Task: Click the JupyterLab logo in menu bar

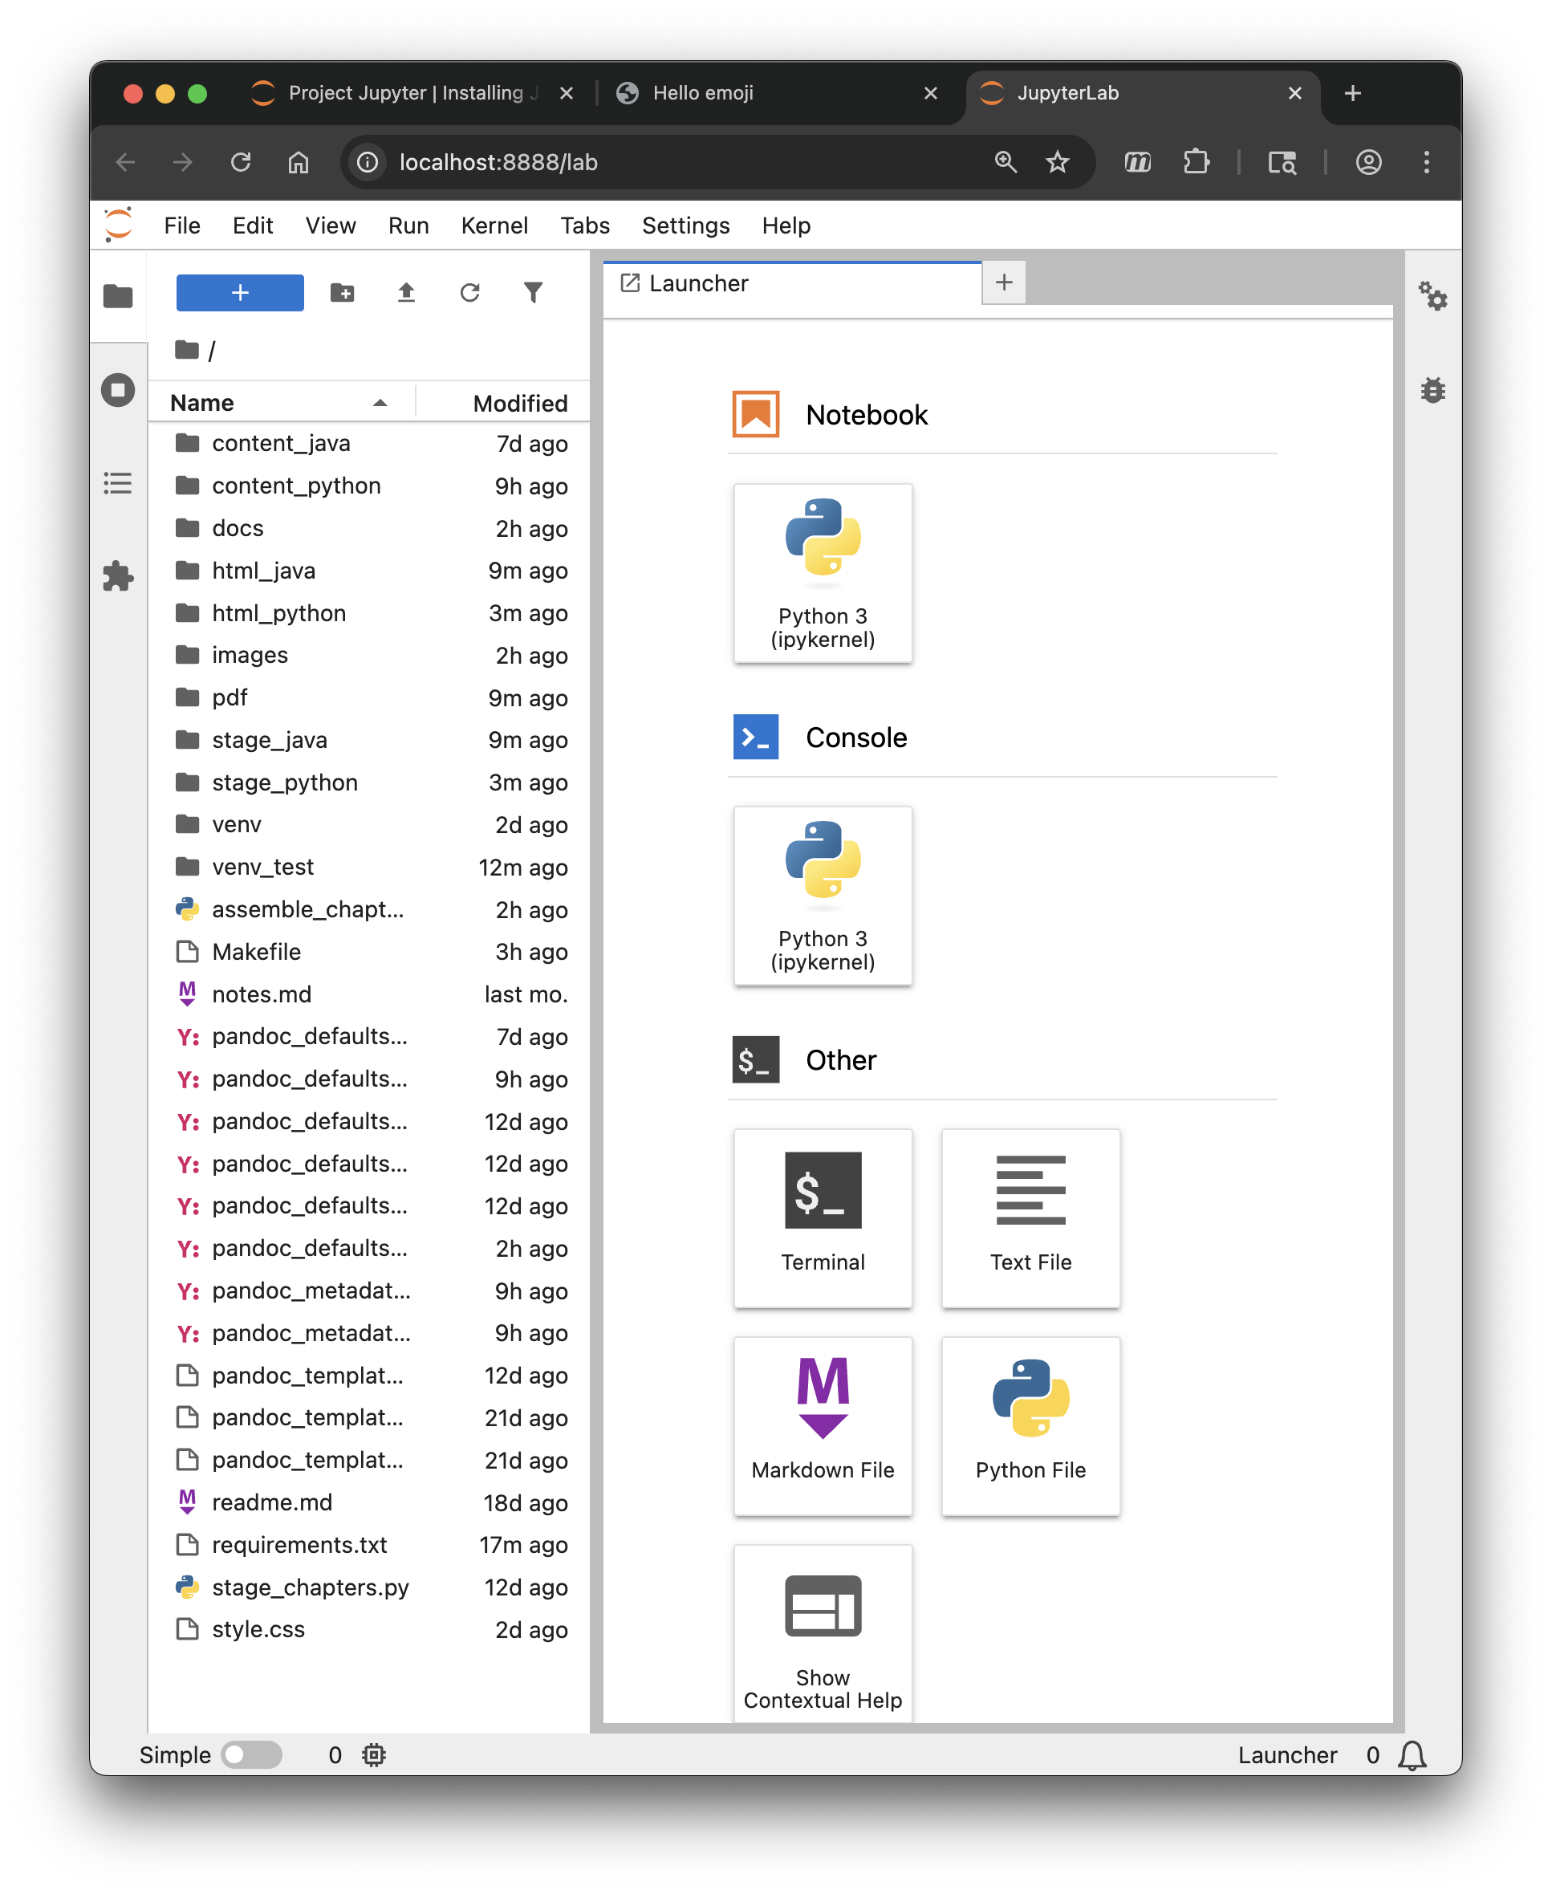Action: tap(118, 226)
